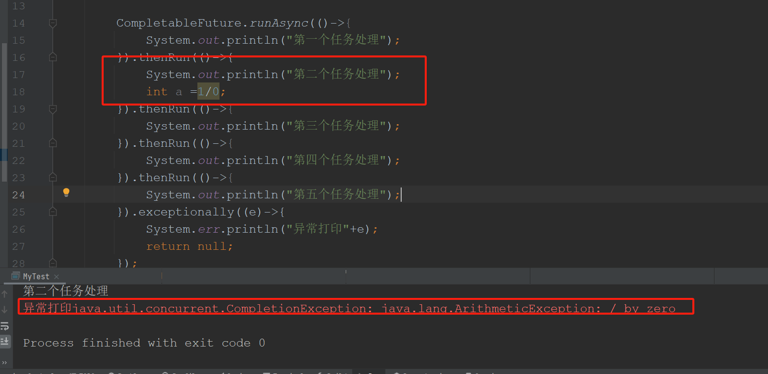Toggle soft-wrap in the console

pyautogui.click(x=5, y=325)
